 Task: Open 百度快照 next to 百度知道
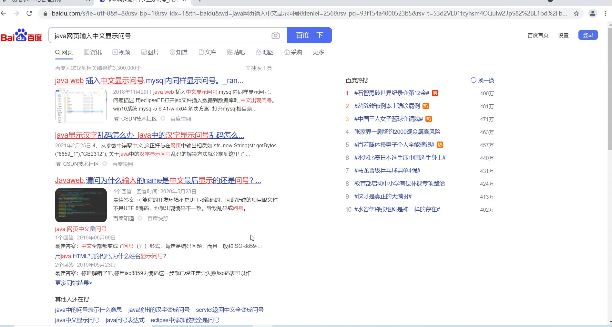[158, 218]
